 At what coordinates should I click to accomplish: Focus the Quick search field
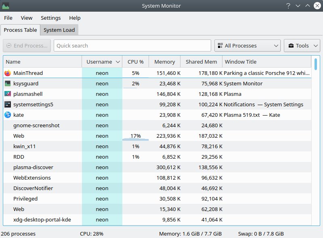click(x=132, y=46)
